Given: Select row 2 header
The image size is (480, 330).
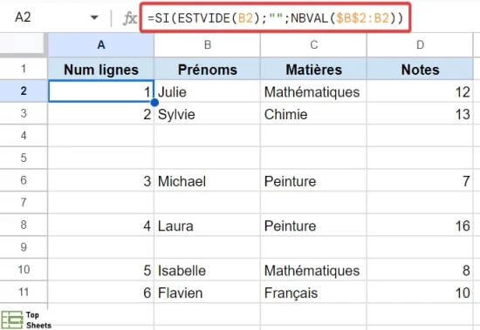Looking at the screenshot, I should click(x=24, y=91).
